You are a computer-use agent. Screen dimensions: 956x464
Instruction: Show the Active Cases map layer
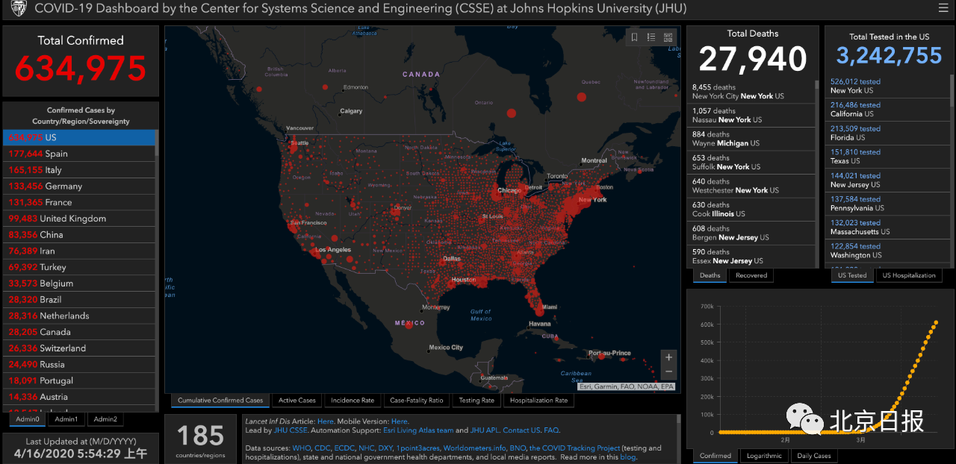pyautogui.click(x=297, y=401)
